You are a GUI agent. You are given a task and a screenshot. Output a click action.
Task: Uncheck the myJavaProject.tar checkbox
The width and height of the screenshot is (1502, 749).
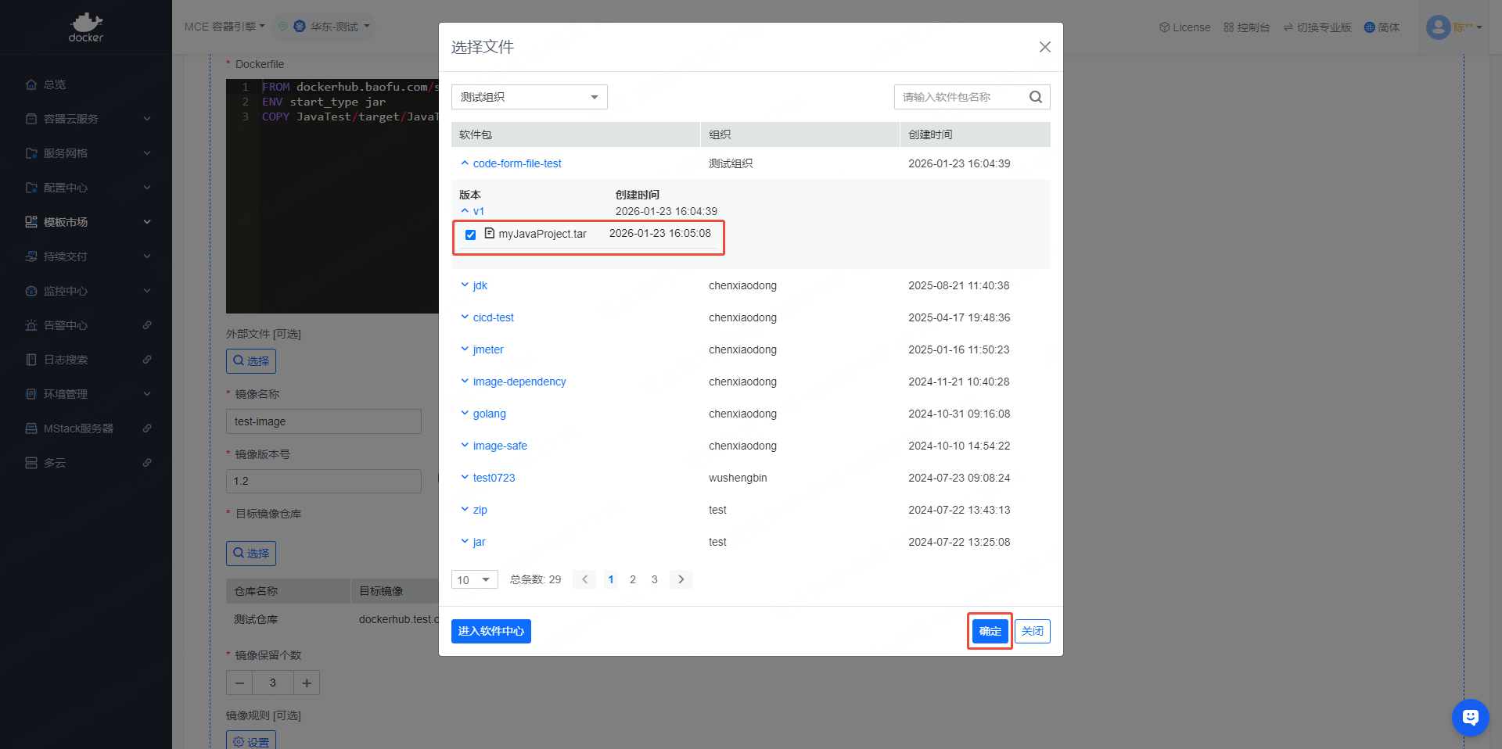470,235
